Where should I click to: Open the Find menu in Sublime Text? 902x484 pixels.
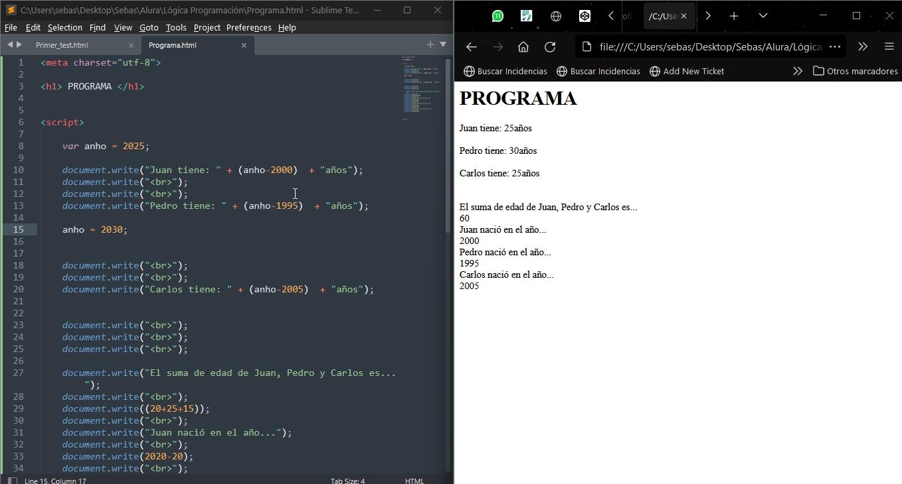coord(98,27)
